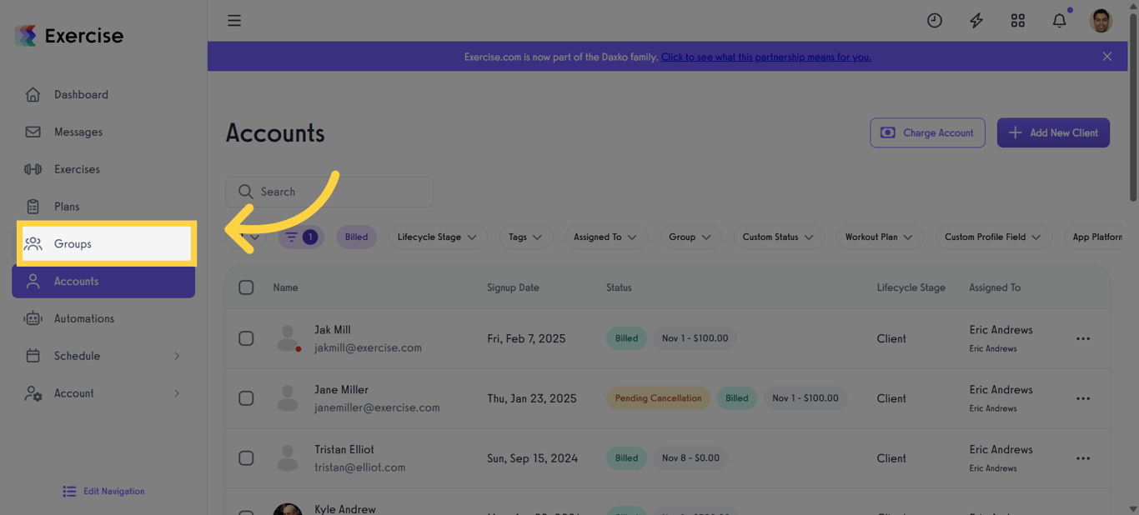Open the Workout Plan dropdown filter
The height and width of the screenshot is (515, 1139).
click(880, 237)
